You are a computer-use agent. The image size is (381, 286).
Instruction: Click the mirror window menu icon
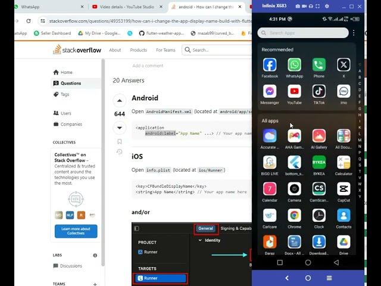point(329,278)
